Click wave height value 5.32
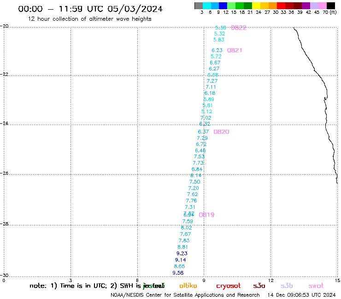The image size is (341, 299). click(219, 34)
